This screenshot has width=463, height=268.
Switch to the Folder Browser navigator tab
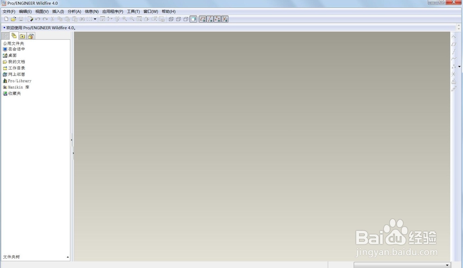point(14,36)
